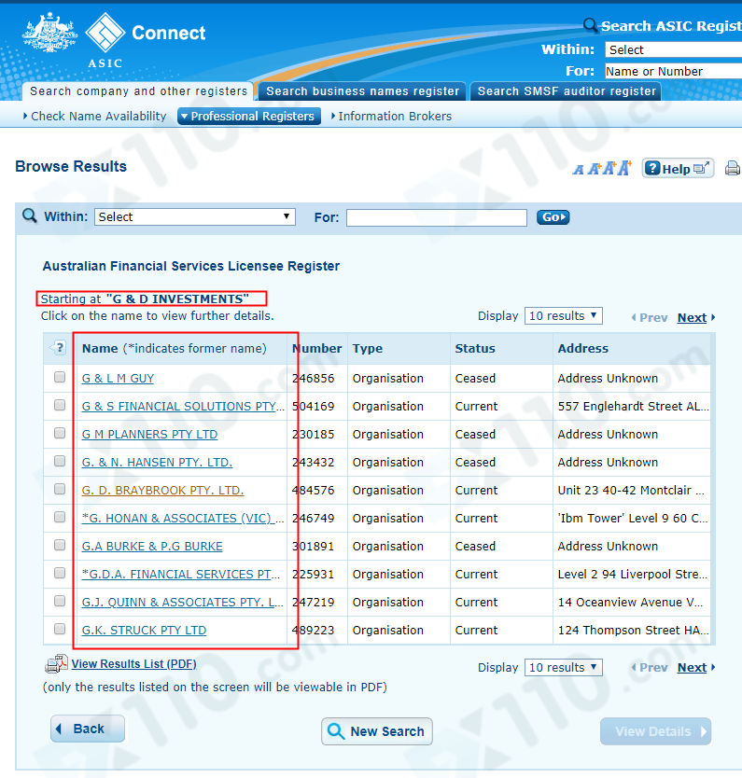Image resolution: width=742 pixels, height=778 pixels.
Task: Tick checkbox for G.D.A. FINANCIAL SERVICES
Action: 60,573
